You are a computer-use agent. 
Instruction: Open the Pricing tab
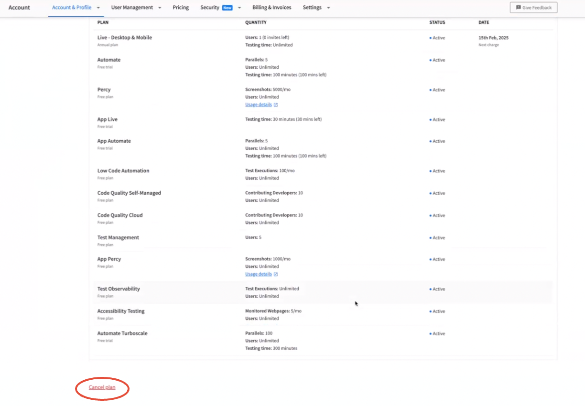click(181, 8)
